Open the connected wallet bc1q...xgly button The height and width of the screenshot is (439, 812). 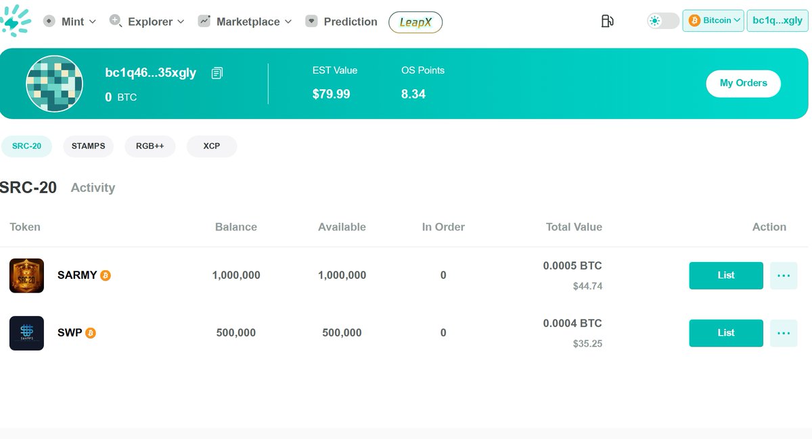[777, 21]
